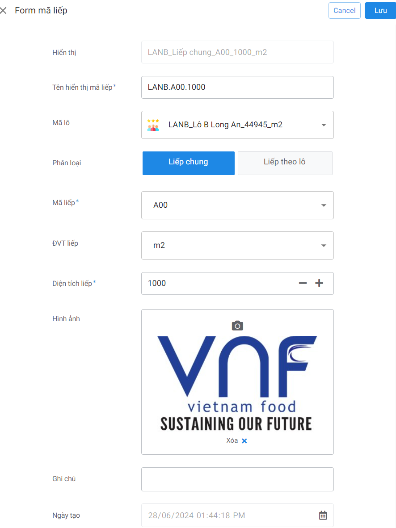This screenshot has width=396, height=528.
Task: Focus the Tên hiển thị mã liếp field
Action: pyautogui.click(x=237, y=87)
